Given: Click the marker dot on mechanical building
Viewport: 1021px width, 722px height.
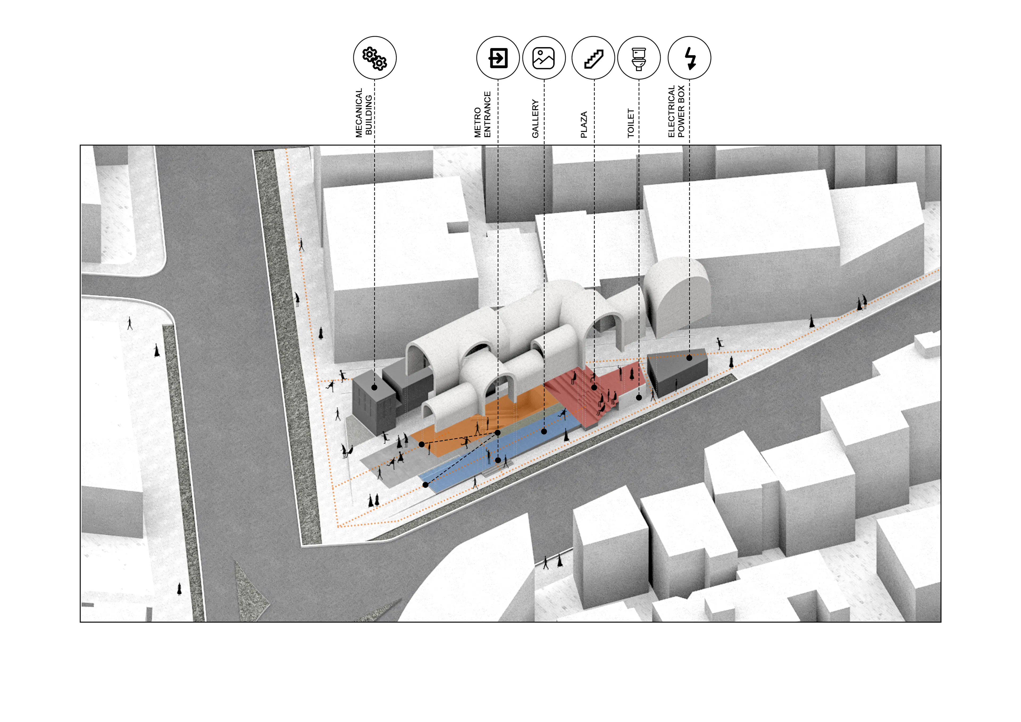Looking at the screenshot, I should (x=374, y=387).
